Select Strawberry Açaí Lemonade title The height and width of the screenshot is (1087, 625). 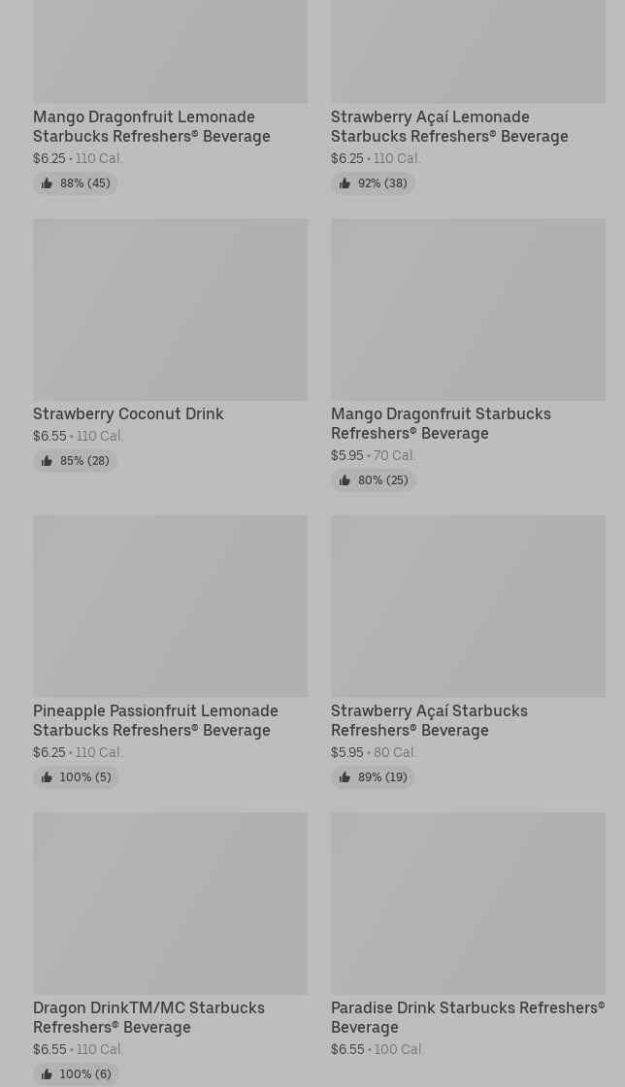tap(449, 126)
